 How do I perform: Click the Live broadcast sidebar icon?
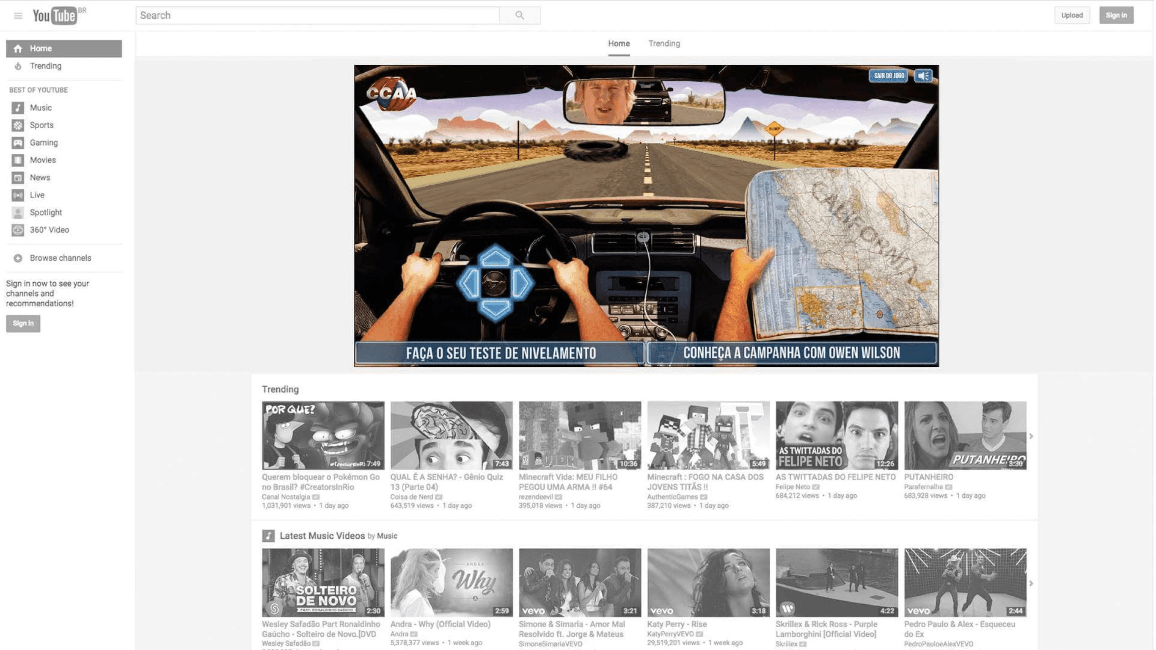(17, 195)
